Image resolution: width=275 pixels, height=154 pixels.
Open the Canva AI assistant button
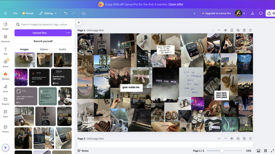[5, 148]
